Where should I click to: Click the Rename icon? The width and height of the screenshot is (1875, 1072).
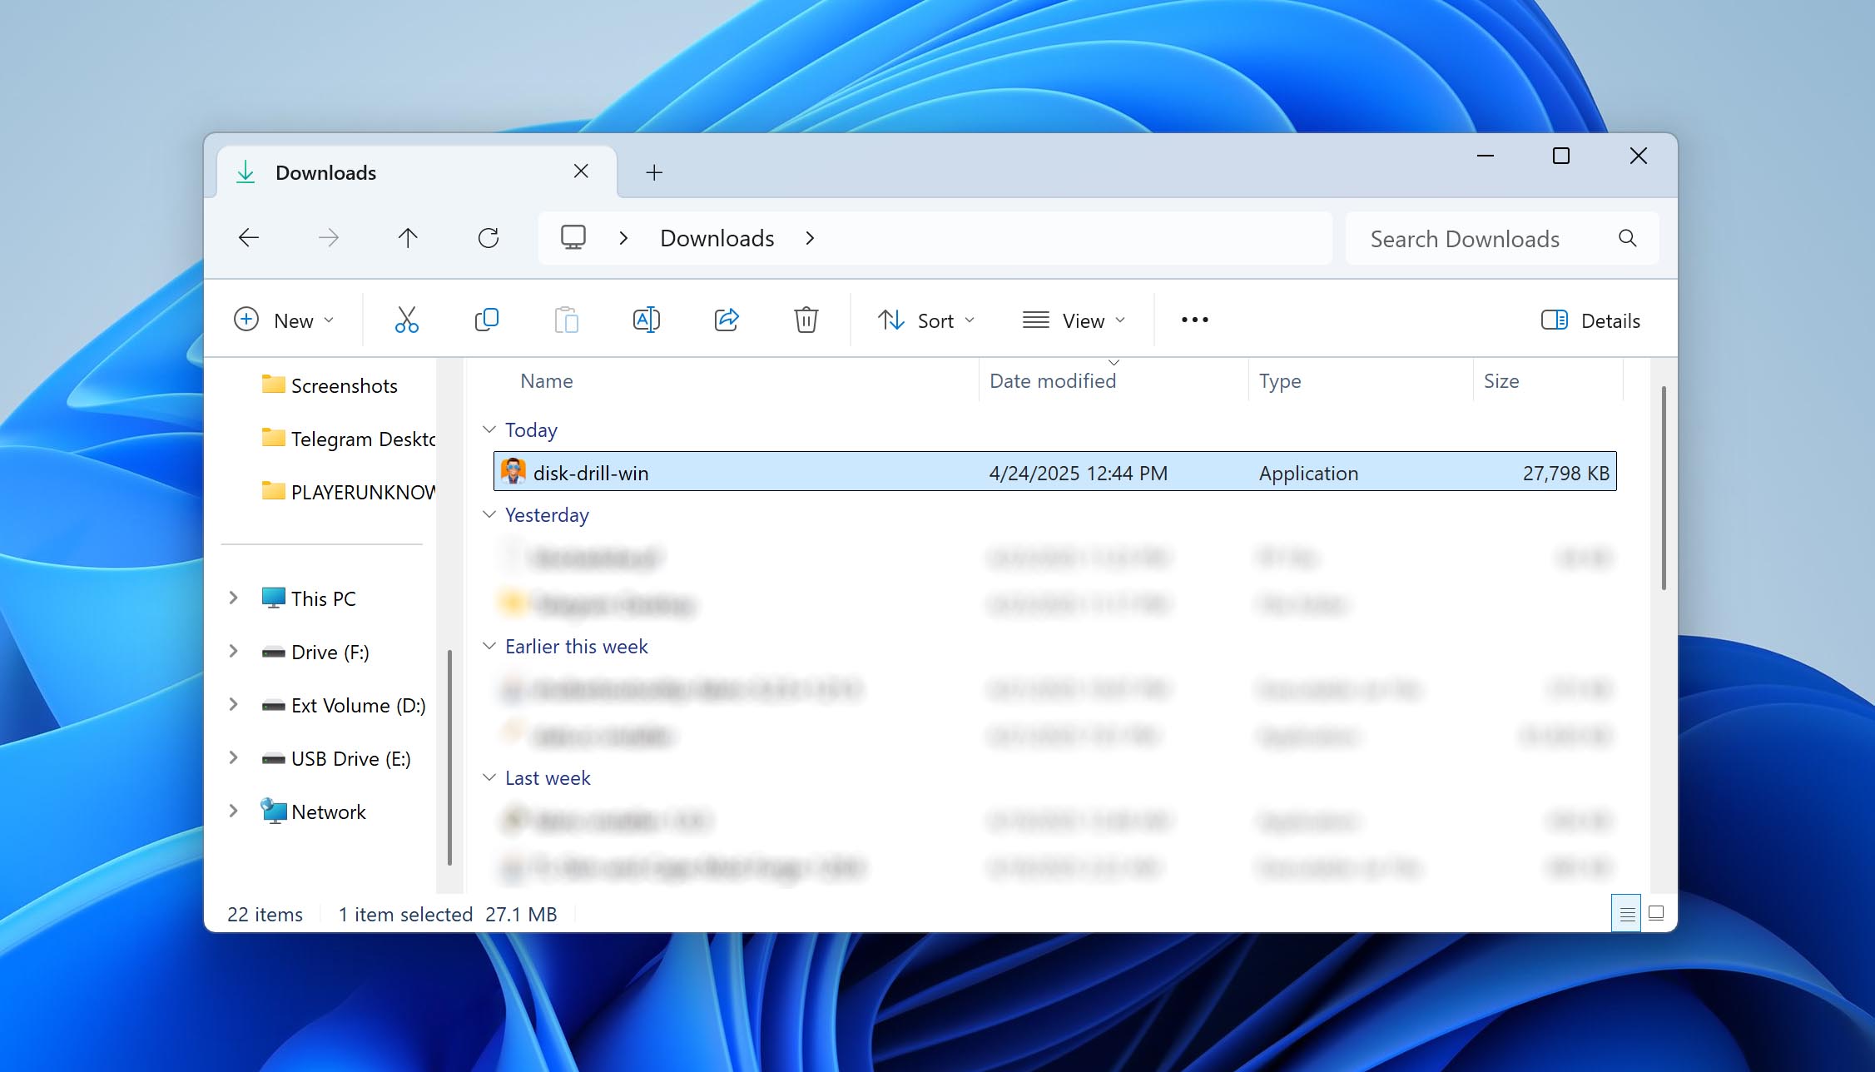coord(647,320)
